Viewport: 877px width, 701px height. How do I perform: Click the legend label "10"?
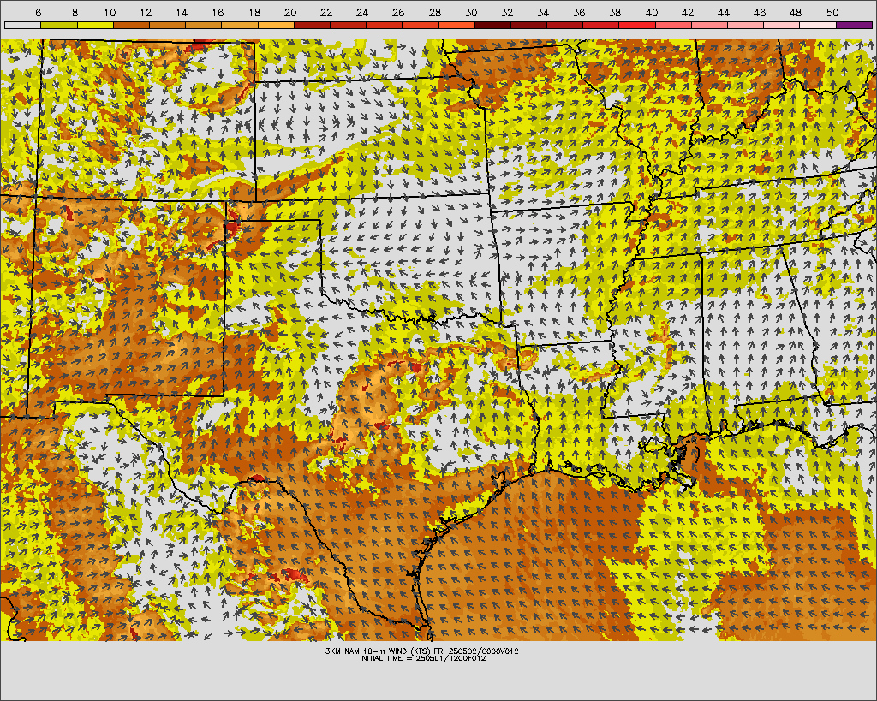[x=110, y=12]
